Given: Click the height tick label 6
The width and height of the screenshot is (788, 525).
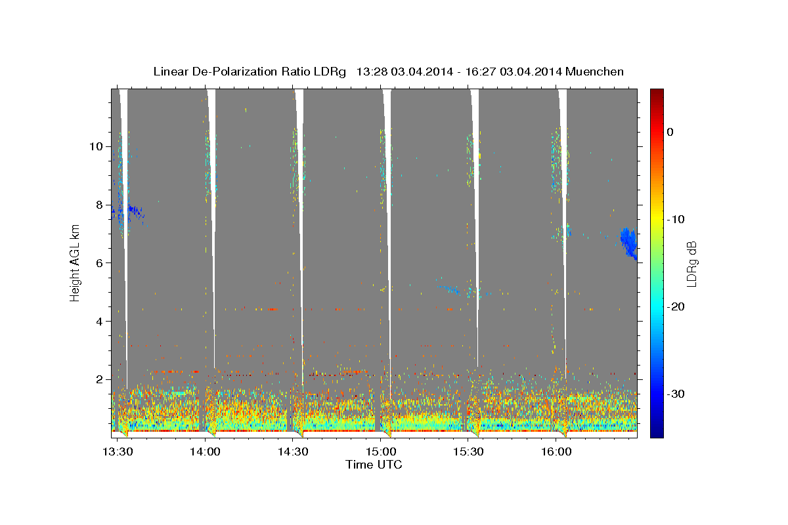Looking at the screenshot, I should [x=100, y=262].
